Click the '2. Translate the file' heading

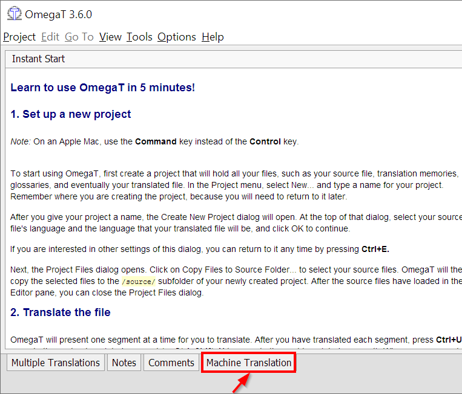[61, 312]
